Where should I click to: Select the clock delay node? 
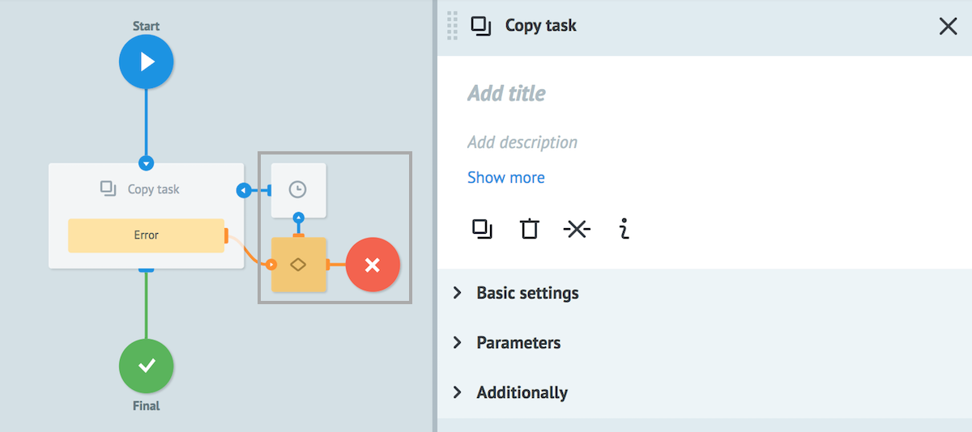(298, 190)
